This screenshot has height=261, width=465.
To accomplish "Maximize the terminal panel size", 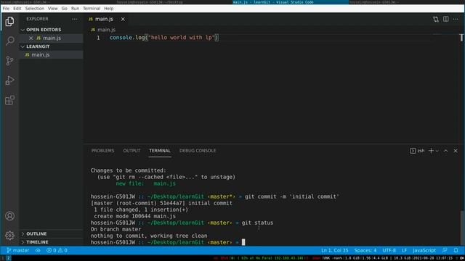I will point(445,151).
